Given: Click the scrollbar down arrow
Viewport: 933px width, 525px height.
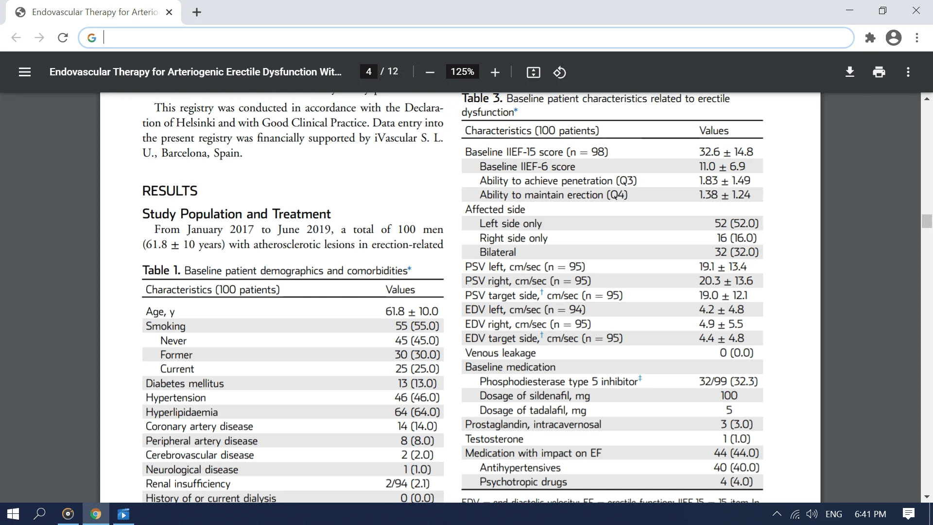Looking at the screenshot, I should tap(926, 497).
